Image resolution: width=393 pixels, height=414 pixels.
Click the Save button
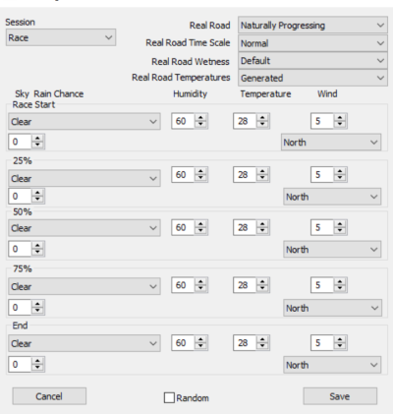[x=340, y=396]
